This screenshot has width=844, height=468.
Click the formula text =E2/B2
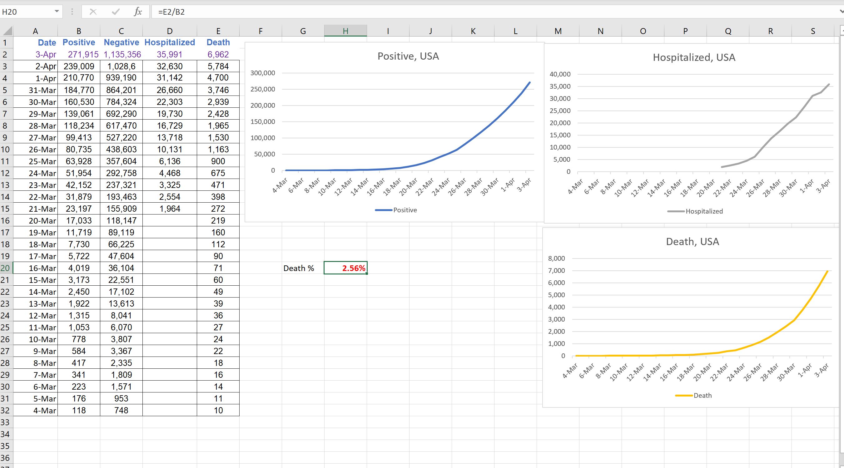click(x=171, y=12)
